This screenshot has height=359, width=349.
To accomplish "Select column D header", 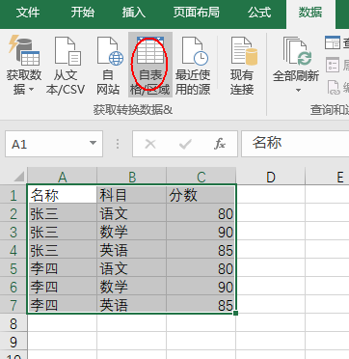I will click(271, 177).
